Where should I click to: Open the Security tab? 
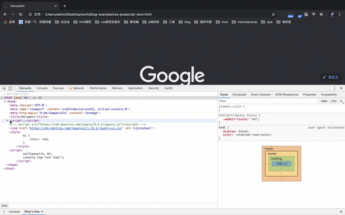pyautogui.click(x=154, y=88)
